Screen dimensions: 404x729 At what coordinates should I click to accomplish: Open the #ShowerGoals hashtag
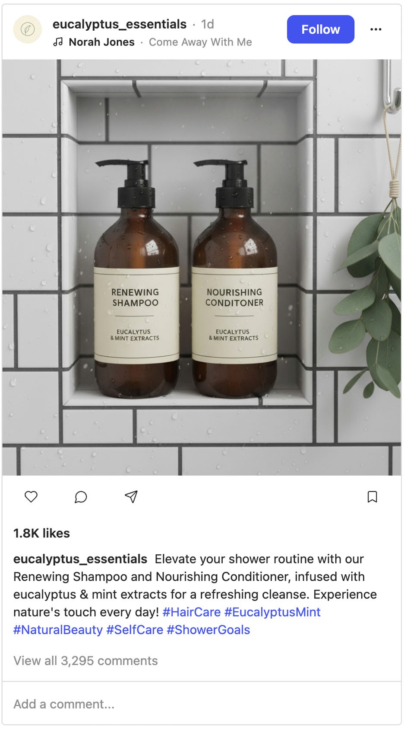[208, 630]
